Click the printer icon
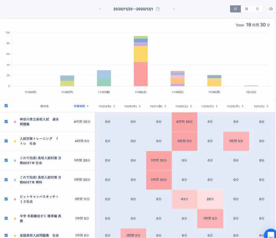The width and height of the screenshot is (276, 238). click(x=270, y=9)
